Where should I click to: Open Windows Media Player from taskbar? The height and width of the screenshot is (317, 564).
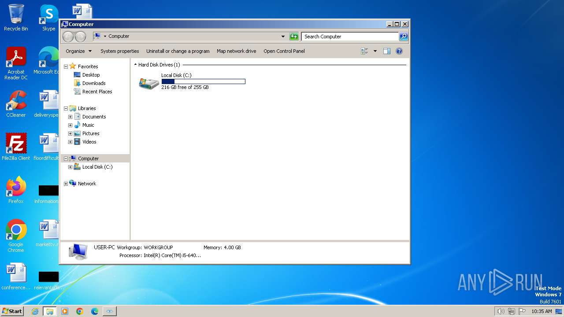(65, 311)
